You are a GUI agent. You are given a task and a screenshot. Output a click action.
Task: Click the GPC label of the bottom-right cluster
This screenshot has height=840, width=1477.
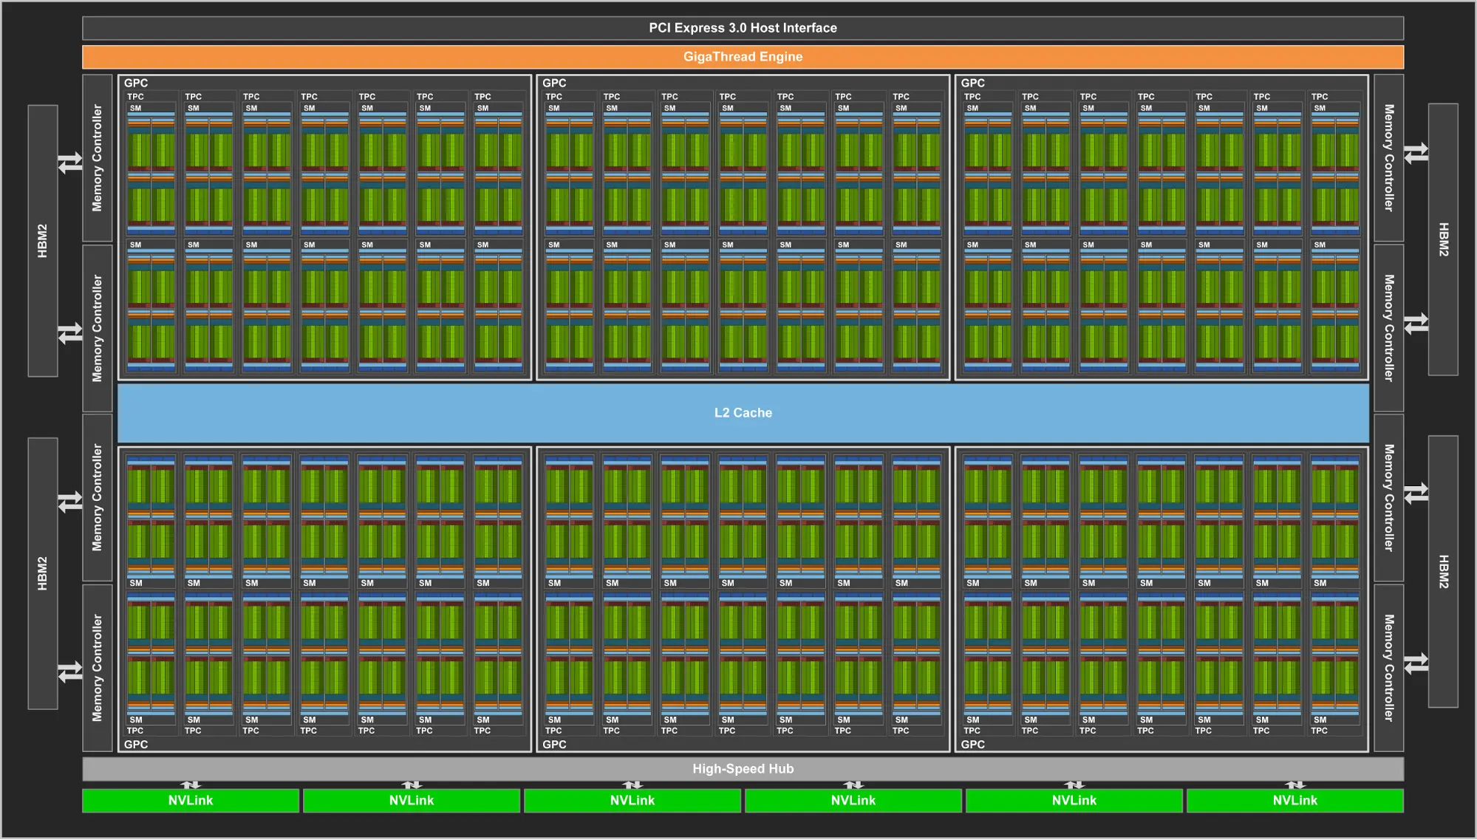(x=972, y=744)
